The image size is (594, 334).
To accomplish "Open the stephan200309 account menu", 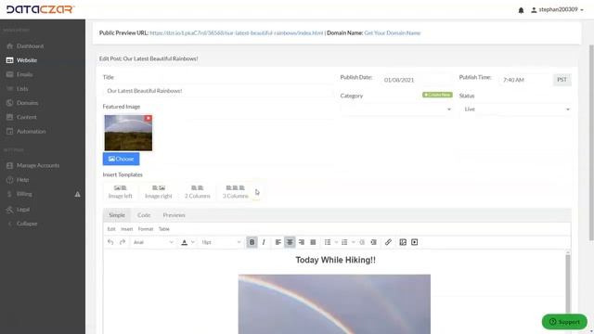I will click(x=557, y=10).
